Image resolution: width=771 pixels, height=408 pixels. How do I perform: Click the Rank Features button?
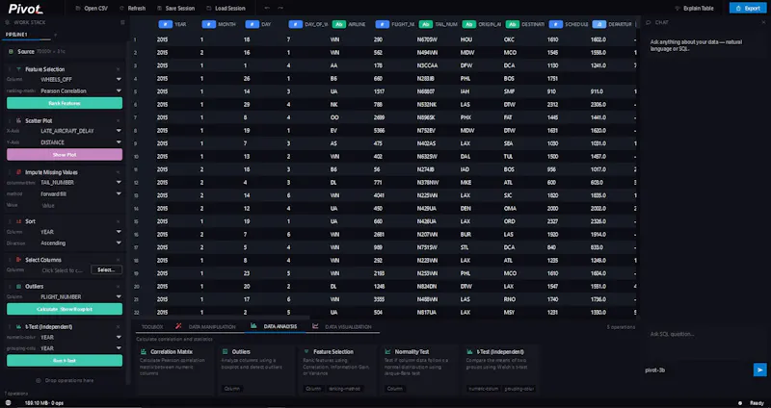[65, 103]
